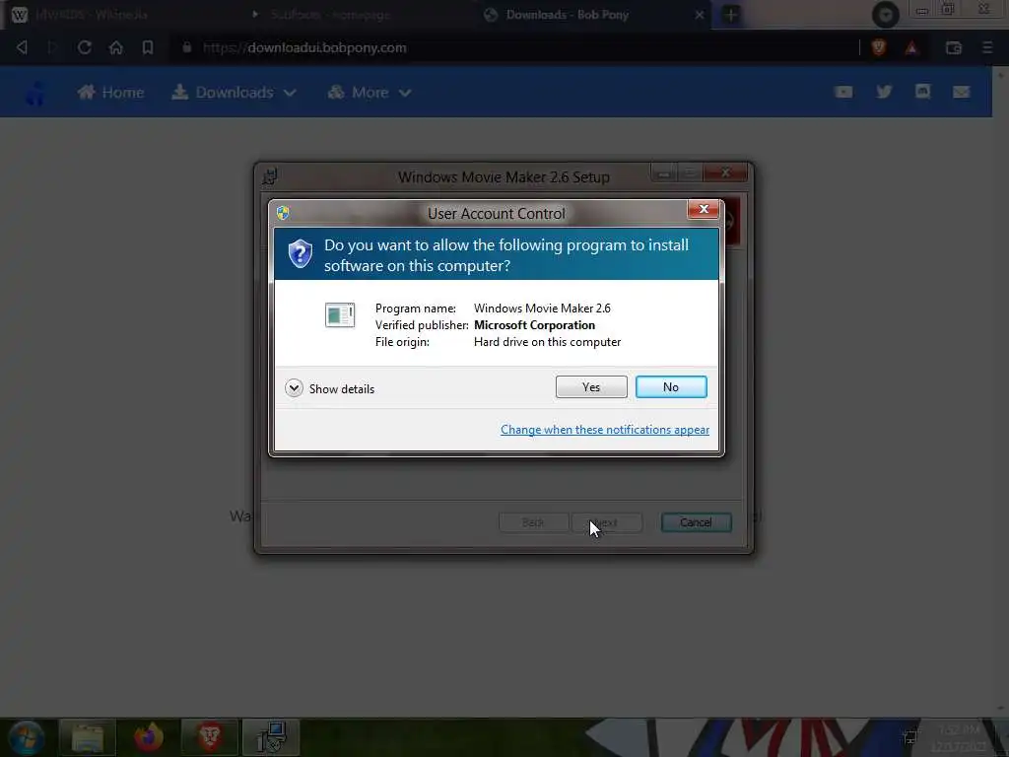The image size is (1009, 757).
Task: Open the Downloads dropdown menu on website
Action: click(235, 92)
